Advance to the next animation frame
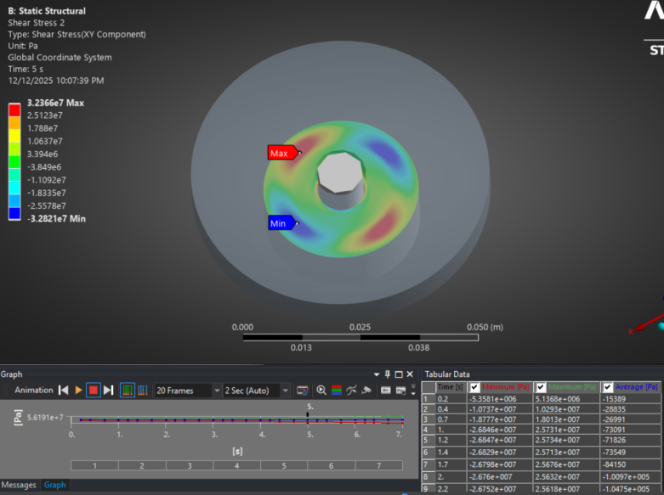 pyautogui.click(x=108, y=391)
